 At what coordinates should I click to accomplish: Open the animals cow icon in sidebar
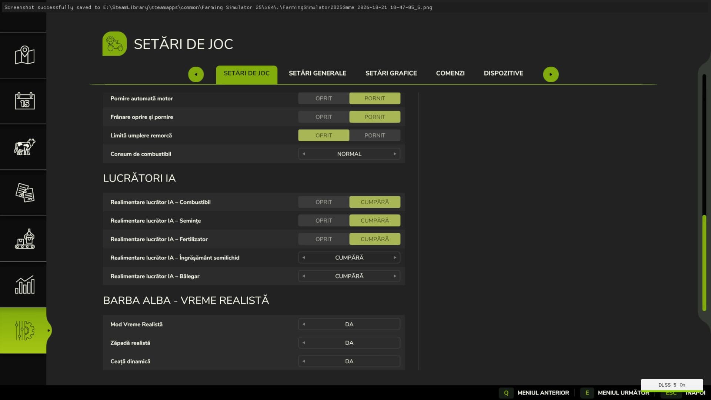pyautogui.click(x=24, y=147)
